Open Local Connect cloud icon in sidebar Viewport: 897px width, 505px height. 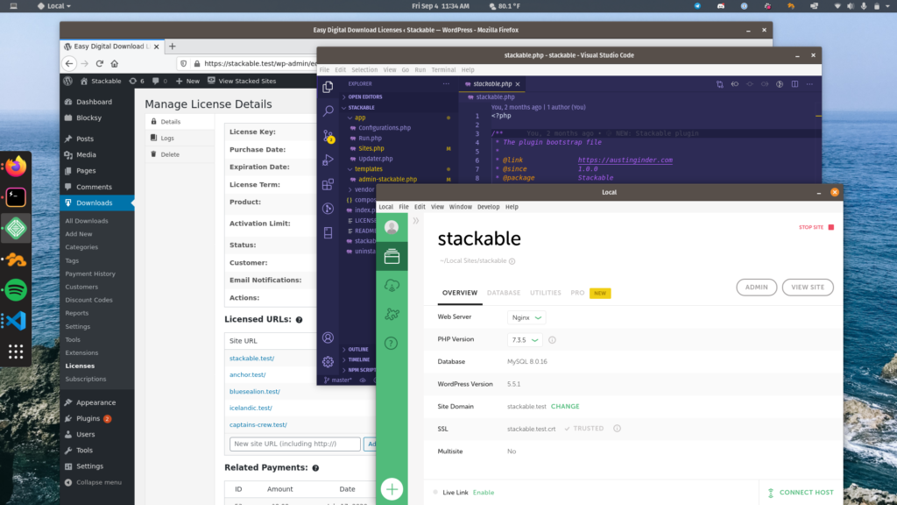392,285
